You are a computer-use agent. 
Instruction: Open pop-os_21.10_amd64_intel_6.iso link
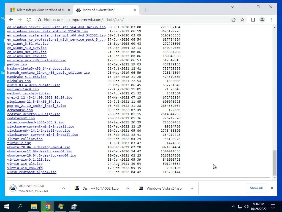coord(37,106)
